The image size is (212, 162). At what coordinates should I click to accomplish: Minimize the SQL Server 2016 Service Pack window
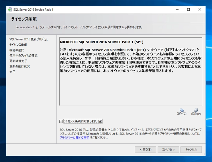point(177,9)
